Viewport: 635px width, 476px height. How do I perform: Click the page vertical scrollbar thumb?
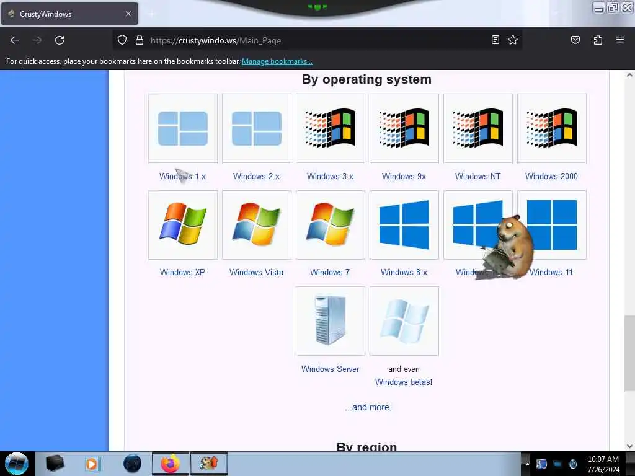629,353
